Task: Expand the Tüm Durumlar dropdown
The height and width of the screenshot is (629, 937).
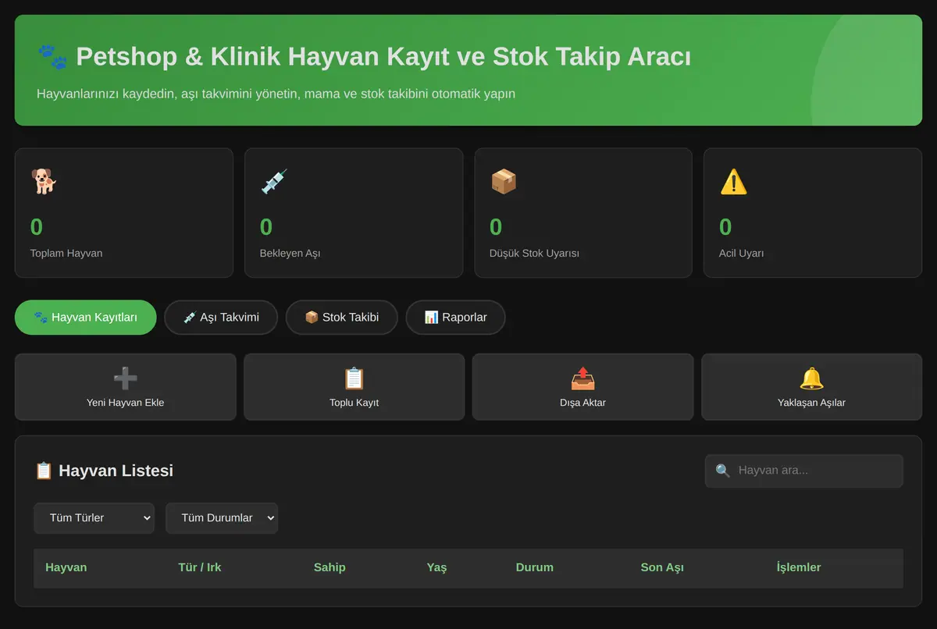Action: tap(222, 518)
